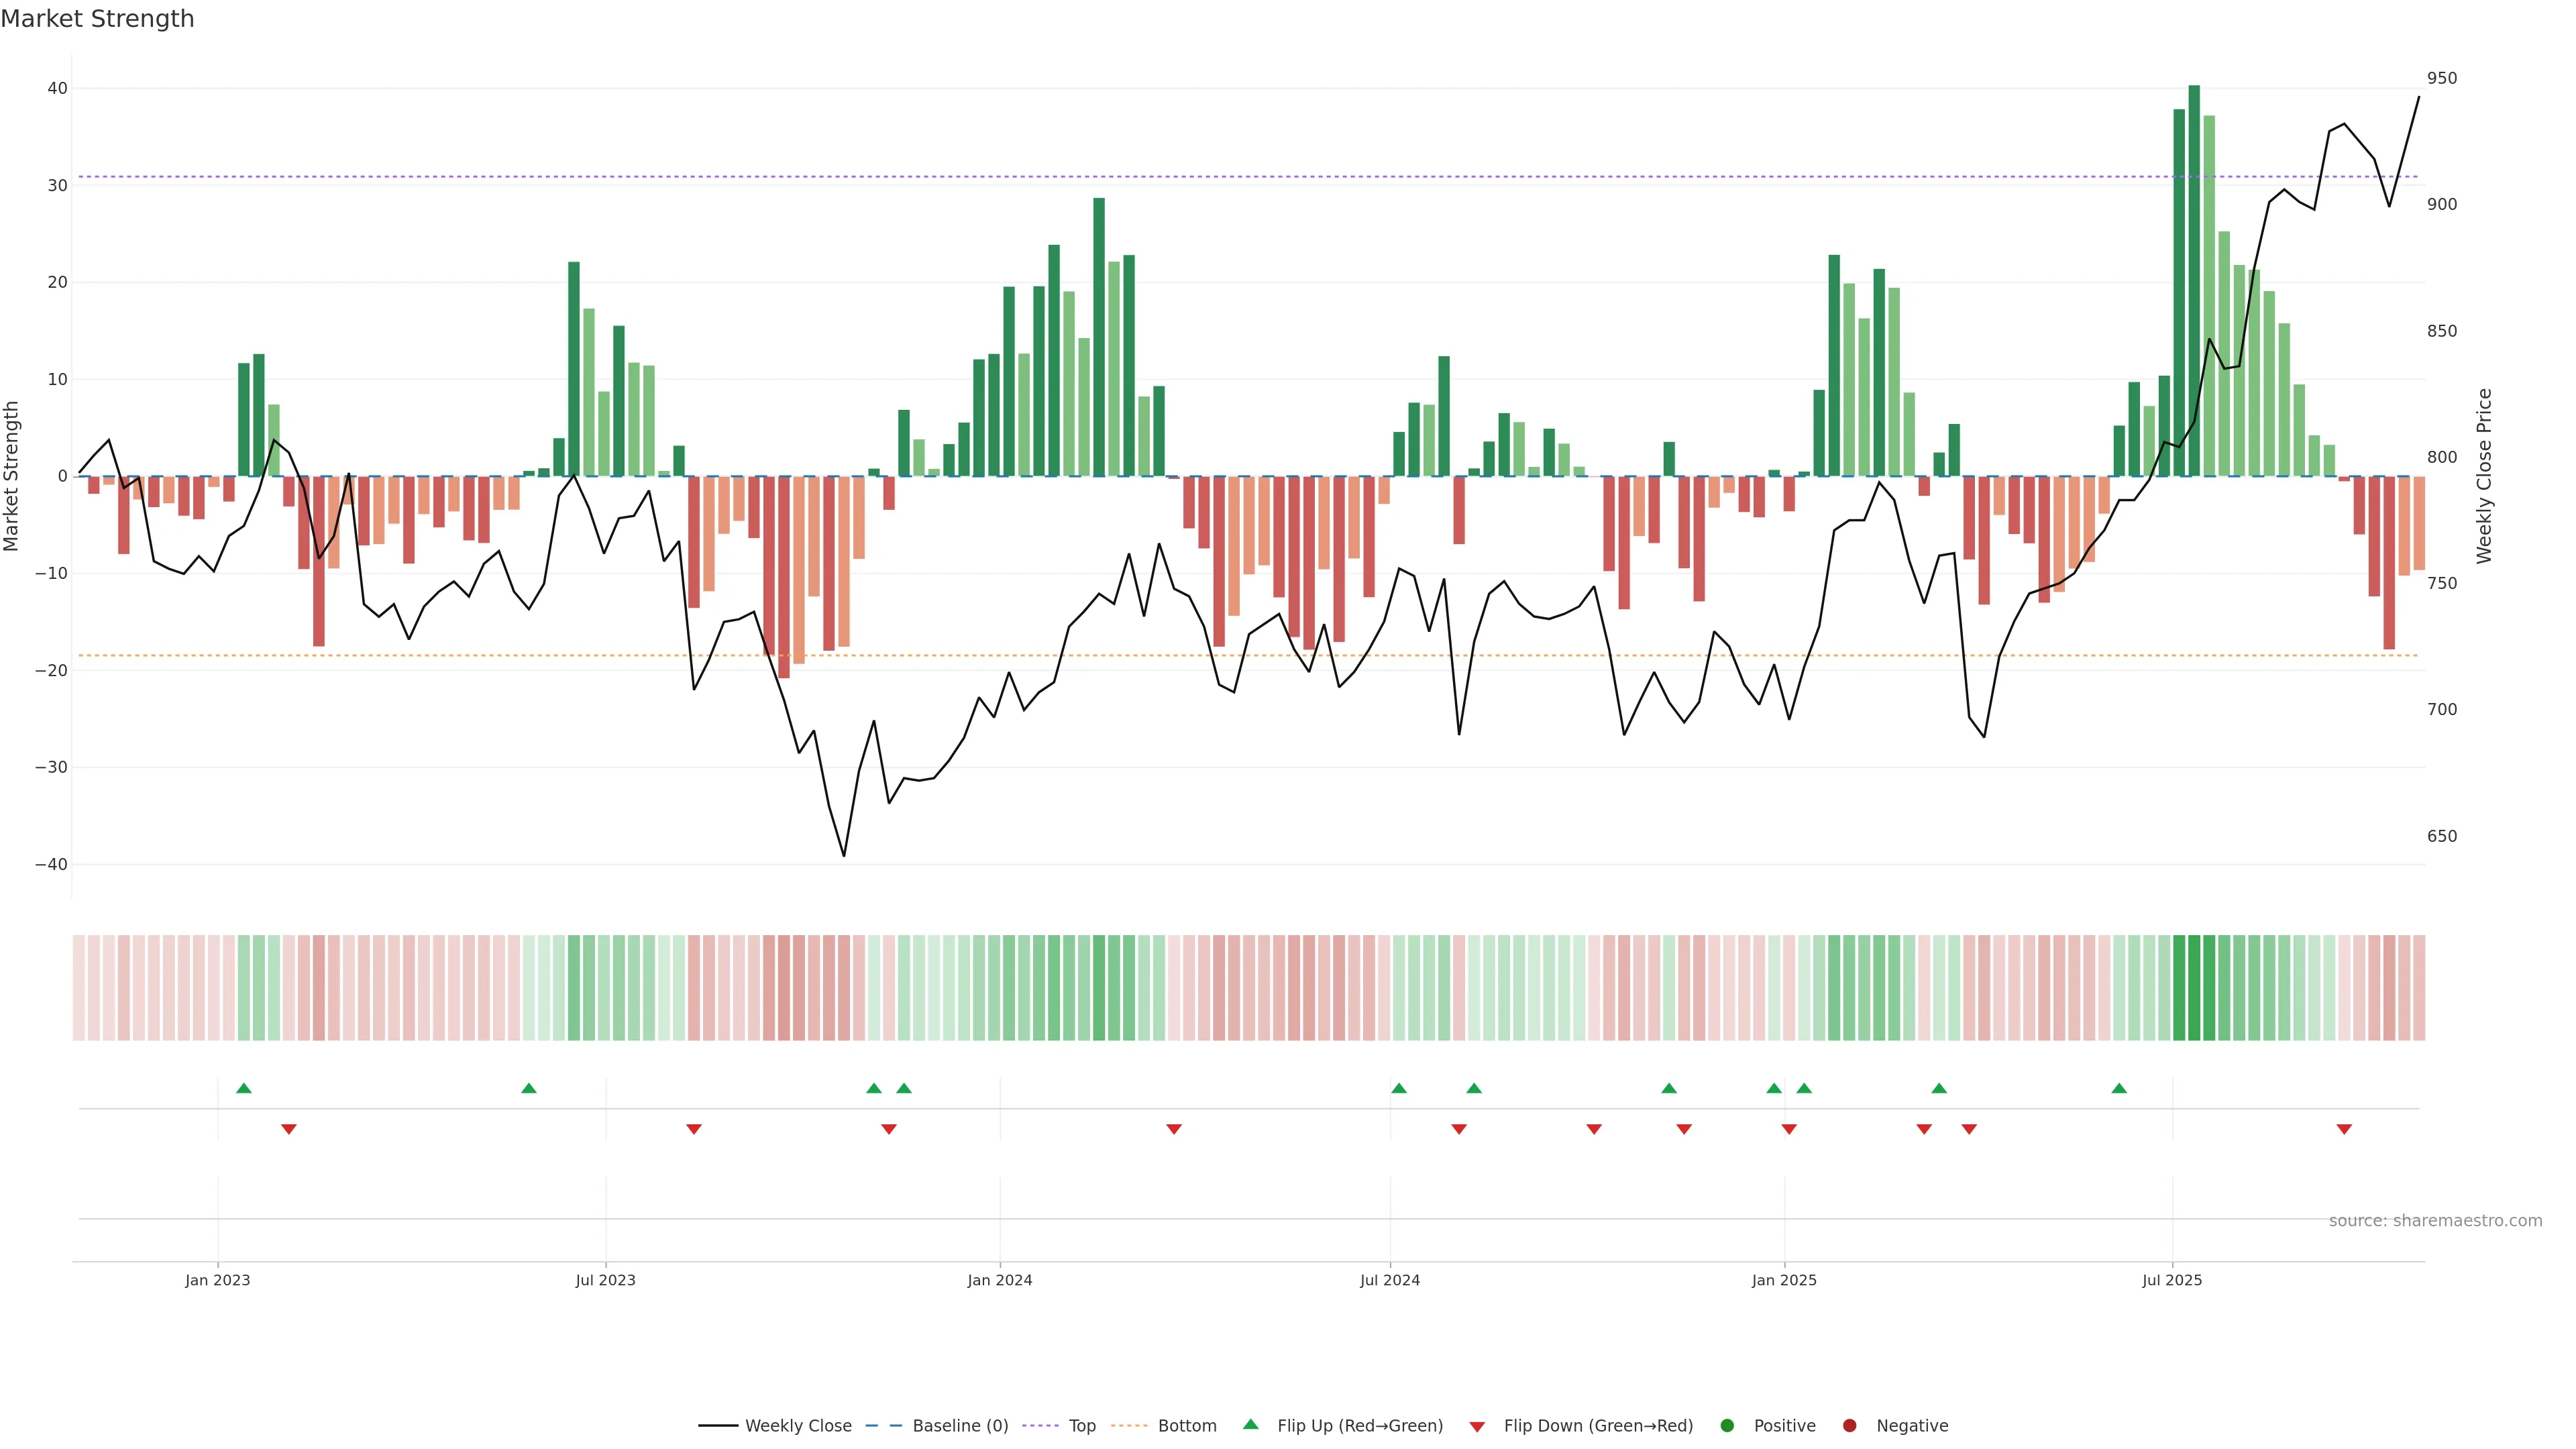Toggle the Top legend entry
Viewport: 2576px width, 1449px height.
click(1082, 1426)
